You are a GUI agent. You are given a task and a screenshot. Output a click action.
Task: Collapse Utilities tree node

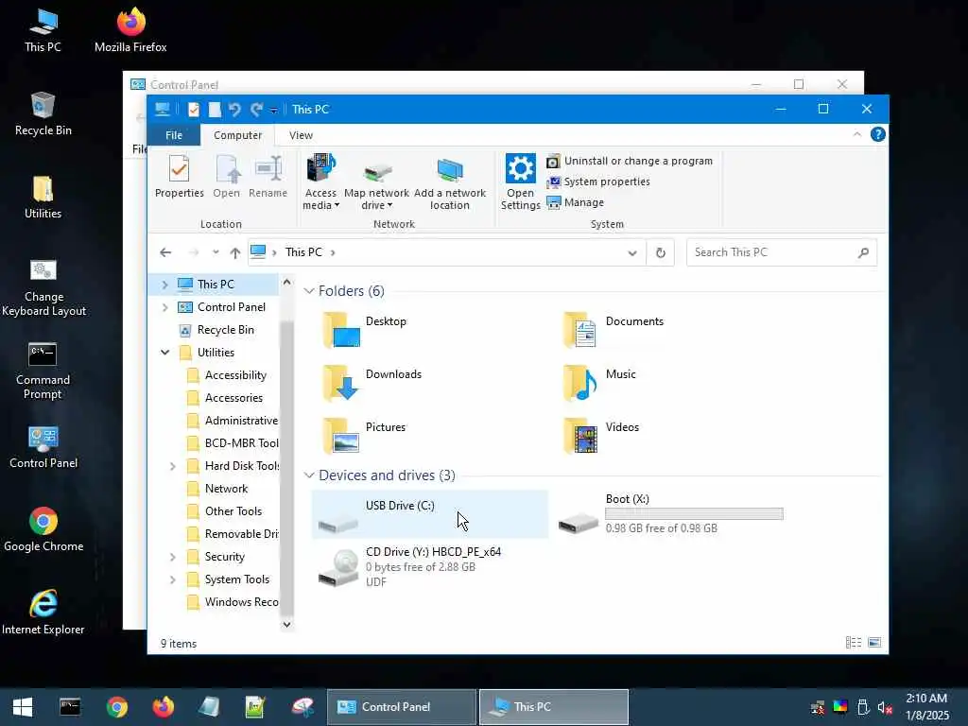[x=164, y=353]
